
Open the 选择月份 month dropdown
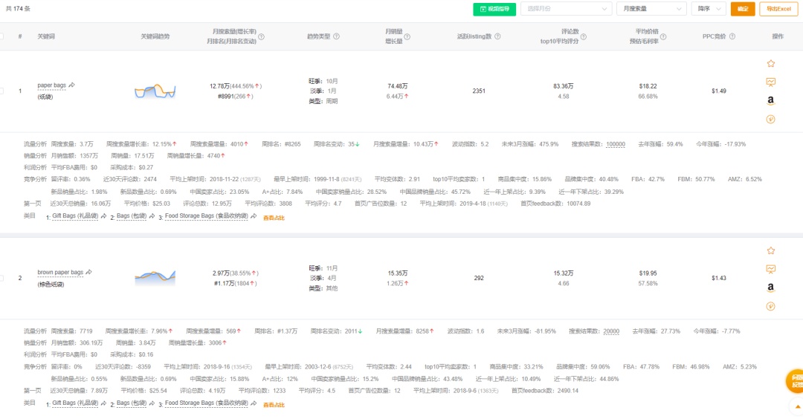566,9
